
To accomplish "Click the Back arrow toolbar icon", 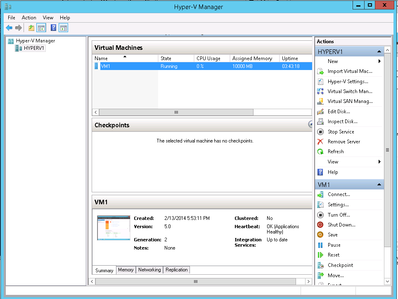I will (x=9, y=28).
